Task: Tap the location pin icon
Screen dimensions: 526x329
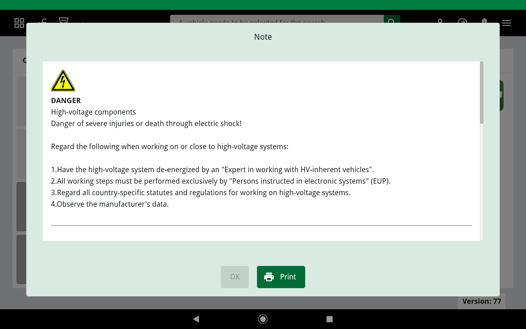Action: tap(440, 21)
